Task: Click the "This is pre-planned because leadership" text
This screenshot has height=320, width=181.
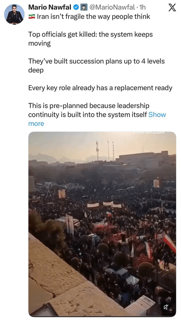Action: tap(89, 106)
